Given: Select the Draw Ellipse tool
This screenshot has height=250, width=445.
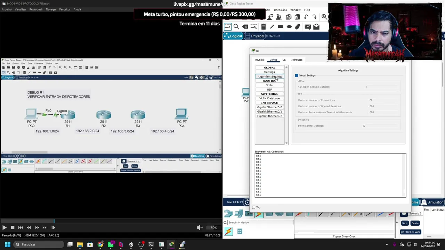Looking at the screenshot, I should pos(289,27).
